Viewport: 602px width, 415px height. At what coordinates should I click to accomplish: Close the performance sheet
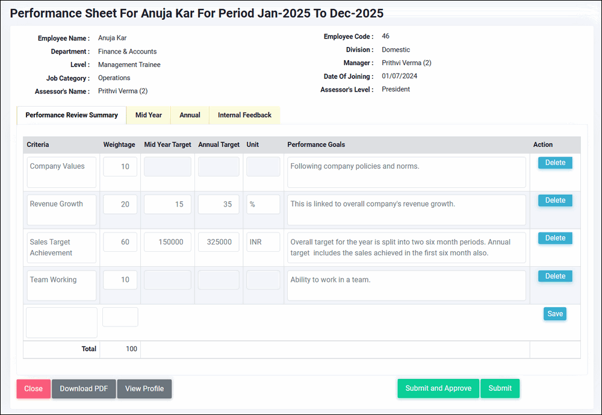tap(33, 388)
